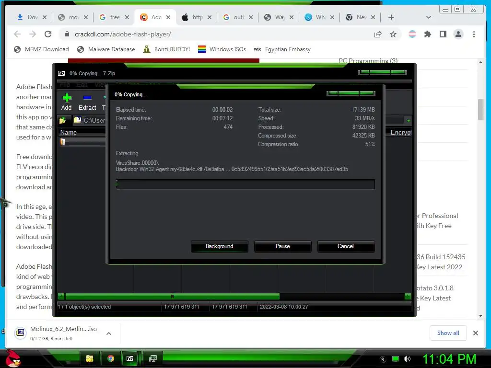The image size is (491, 368).
Task: Click the network tray icon
Action: [x=396, y=359]
